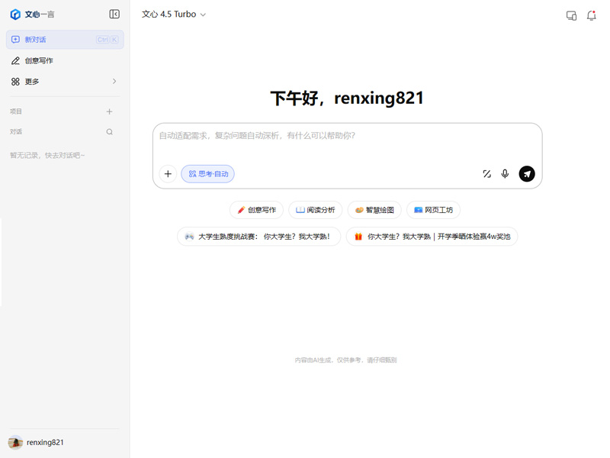
Task: Open 更多 via the four-dot icon
Action: 15,81
